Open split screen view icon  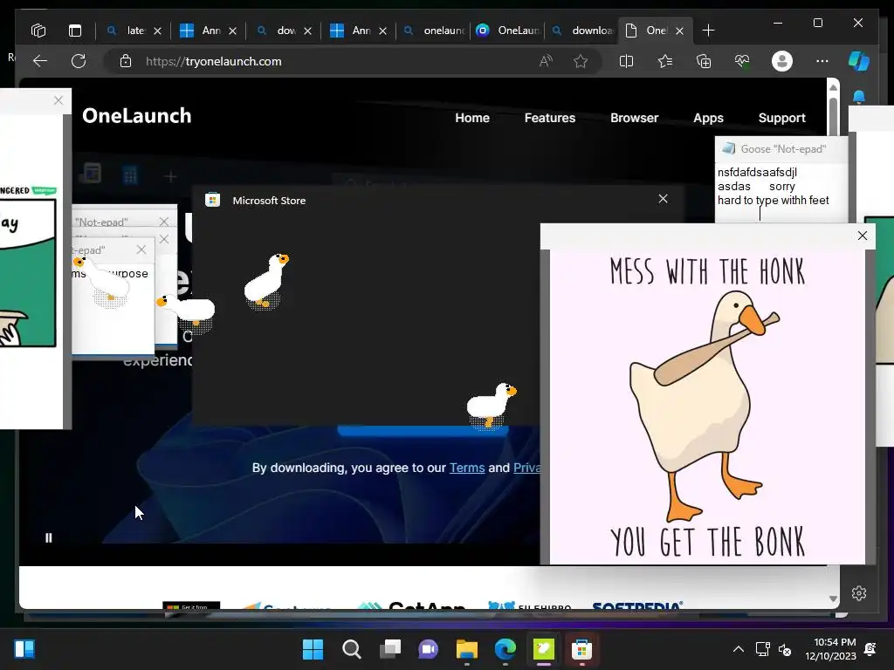pyautogui.click(x=626, y=61)
